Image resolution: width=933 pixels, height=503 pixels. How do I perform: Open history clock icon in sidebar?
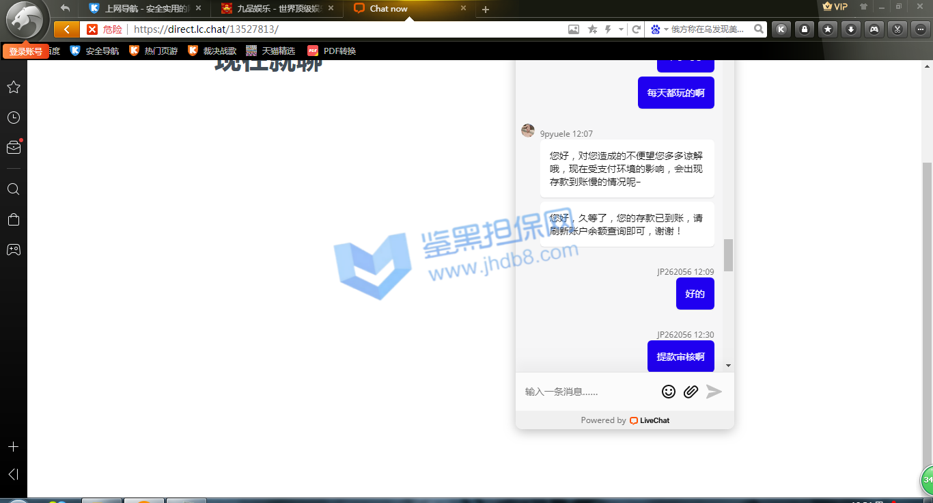13,118
